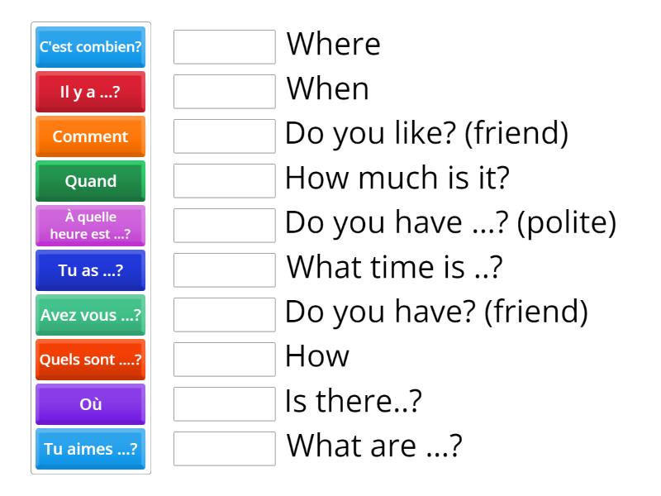Image resolution: width=661 pixels, height=496 pixels.
Task: Select the "C'est combien?" blue tile
Action: point(90,47)
